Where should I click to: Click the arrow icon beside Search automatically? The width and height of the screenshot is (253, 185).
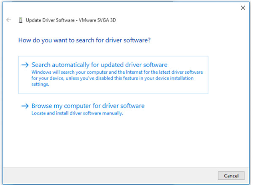coord(25,65)
